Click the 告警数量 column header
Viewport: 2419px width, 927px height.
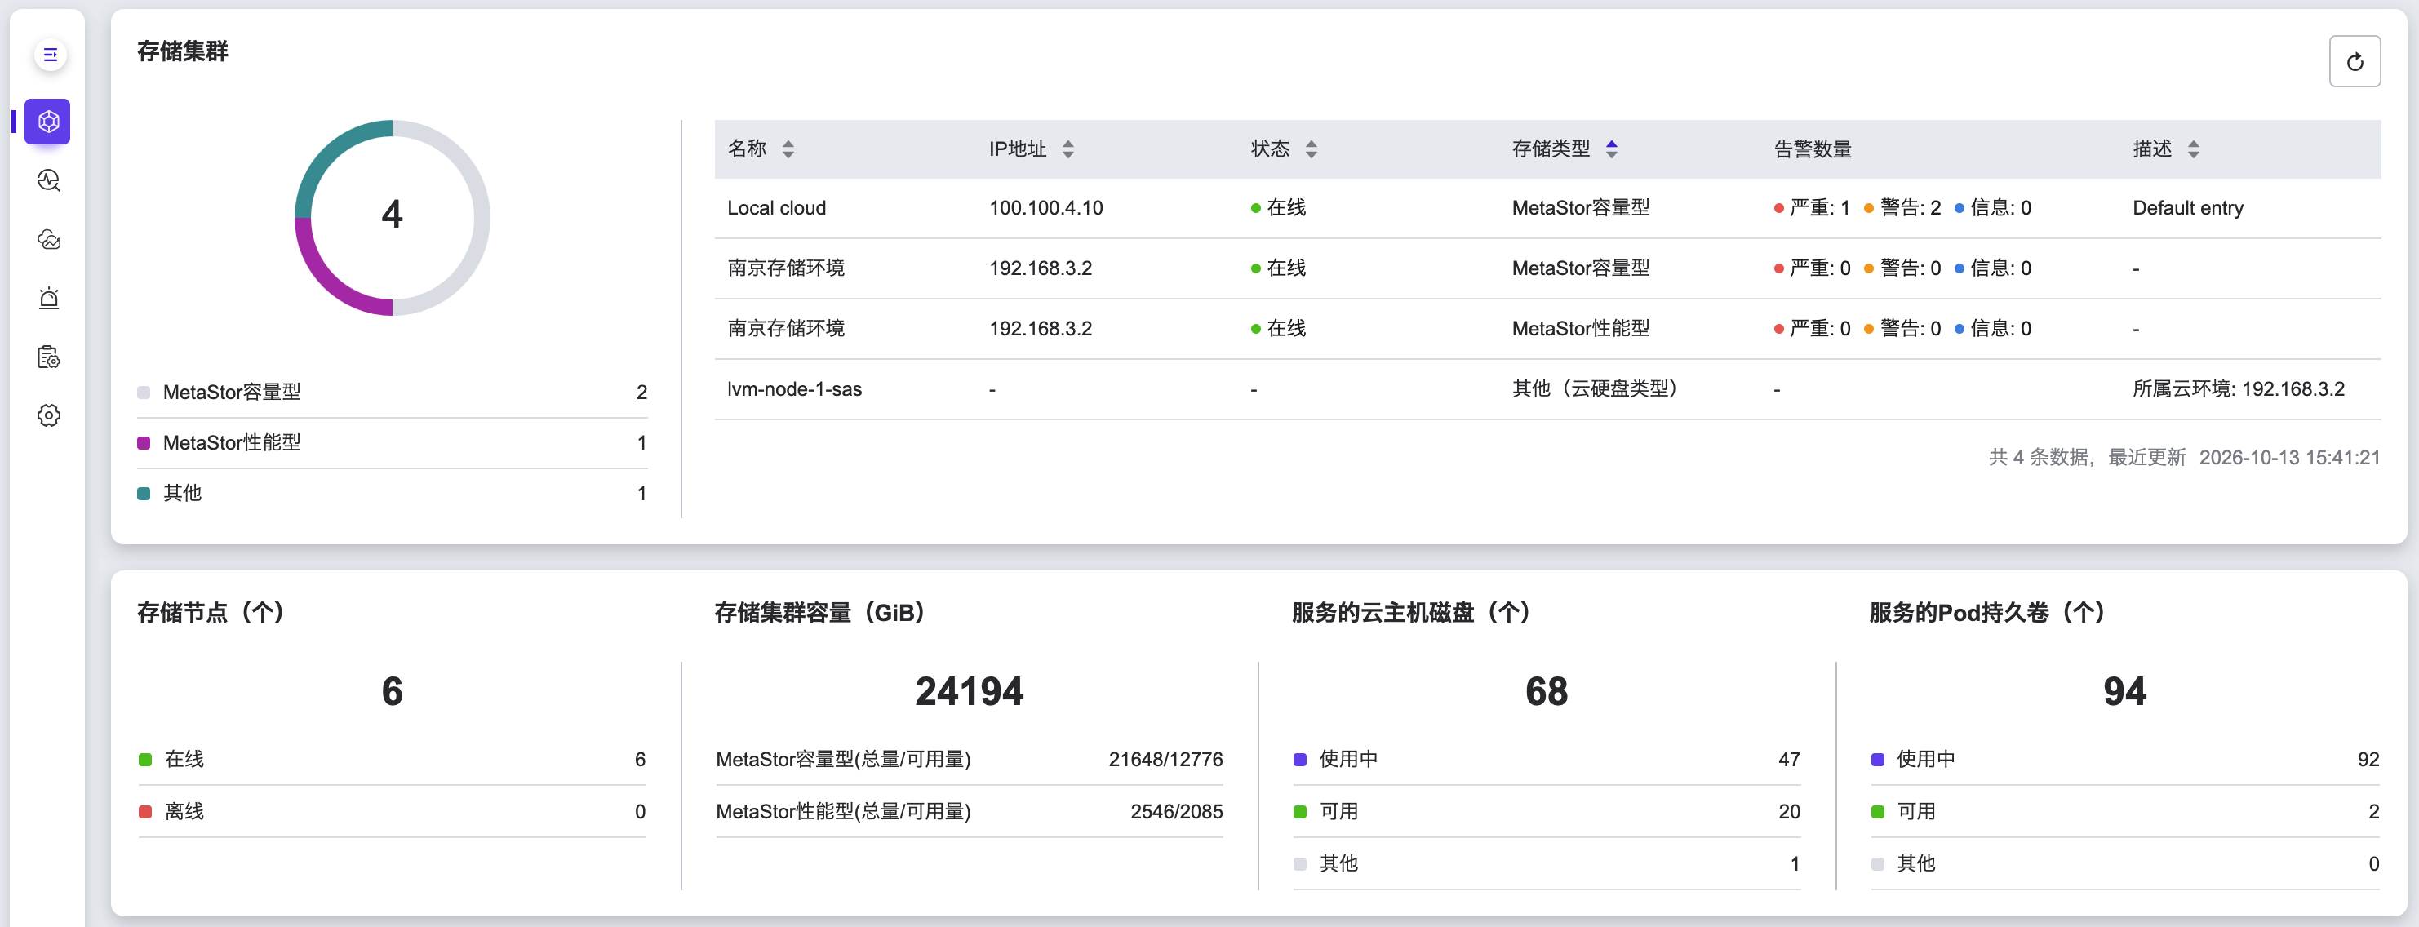1813,149
